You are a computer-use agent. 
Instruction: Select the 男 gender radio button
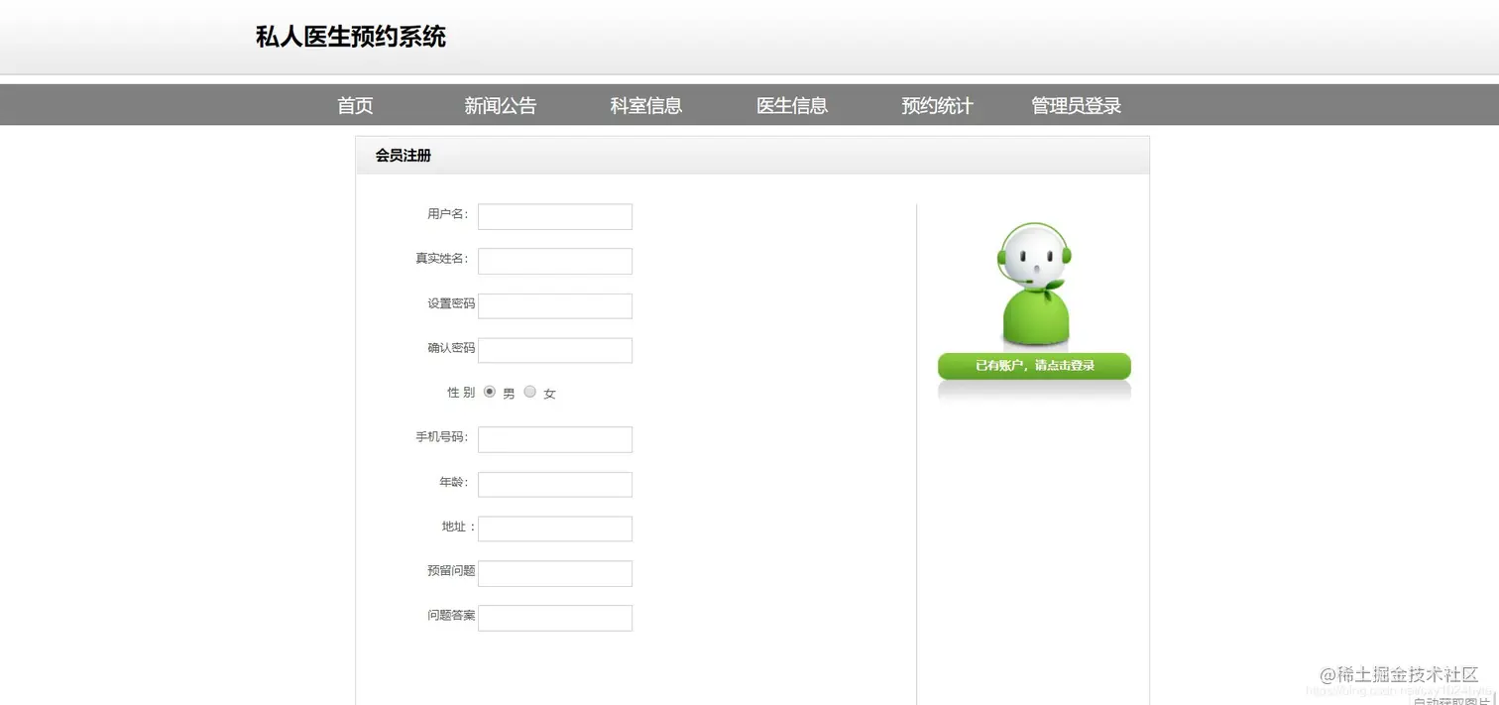point(489,391)
